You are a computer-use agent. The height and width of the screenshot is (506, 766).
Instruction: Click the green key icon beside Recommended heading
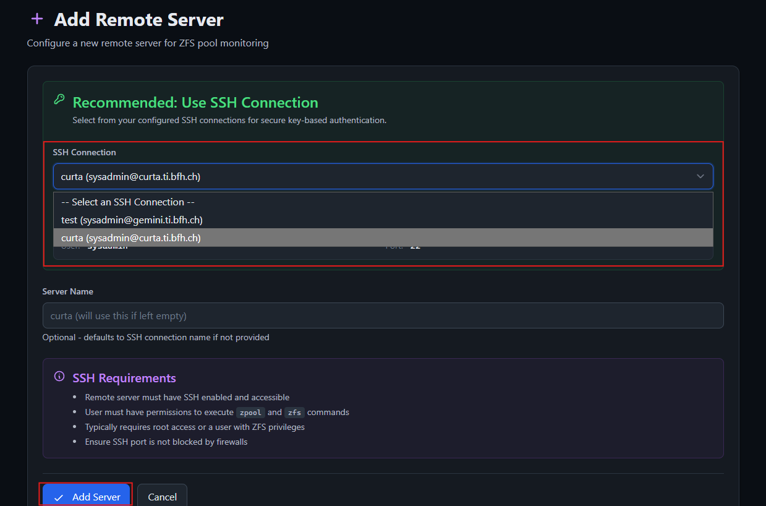(x=59, y=99)
